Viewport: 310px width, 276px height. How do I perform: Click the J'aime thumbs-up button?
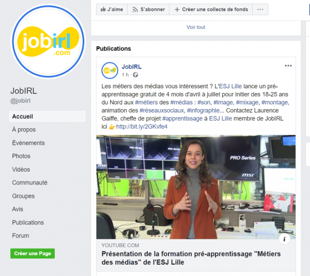(x=112, y=9)
